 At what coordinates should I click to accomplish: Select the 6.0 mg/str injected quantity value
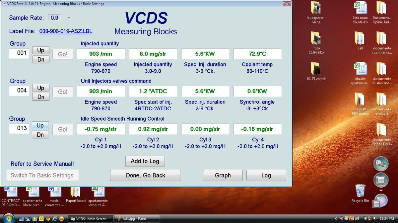[153, 54]
